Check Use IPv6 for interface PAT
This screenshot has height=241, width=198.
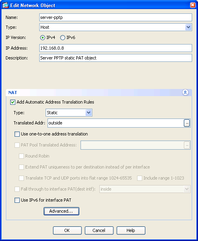tap(17, 200)
